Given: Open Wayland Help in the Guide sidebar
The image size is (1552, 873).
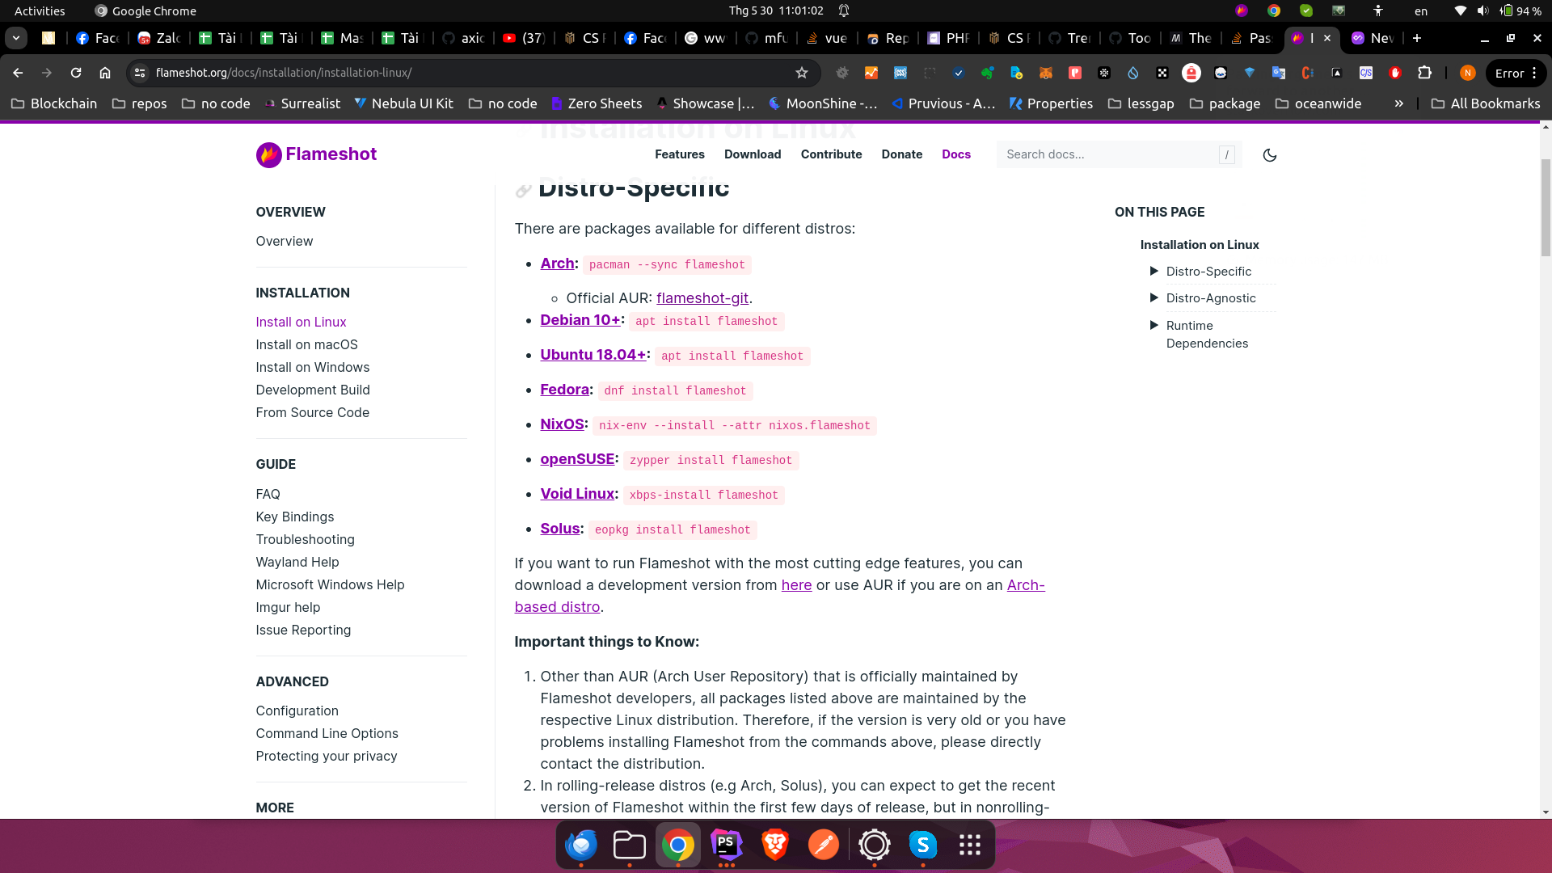Looking at the screenshot, I should 297,562.
